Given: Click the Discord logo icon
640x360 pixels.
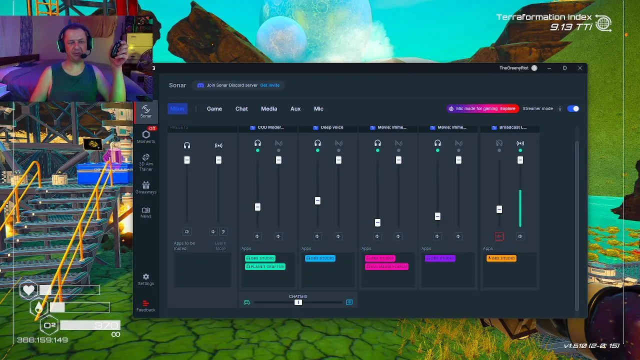Looking at the screenshot, I should pyautogui.click(x=200, y=85).
